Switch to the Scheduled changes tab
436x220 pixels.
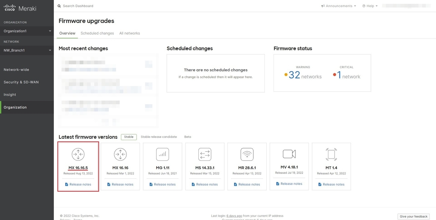97,33
